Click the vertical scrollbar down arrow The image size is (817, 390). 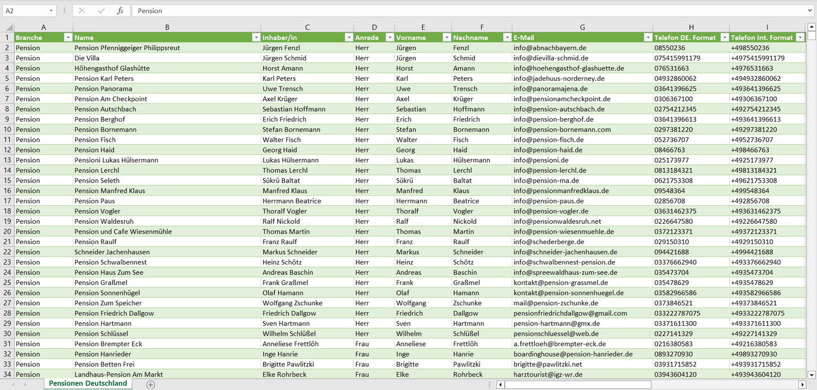812,374
